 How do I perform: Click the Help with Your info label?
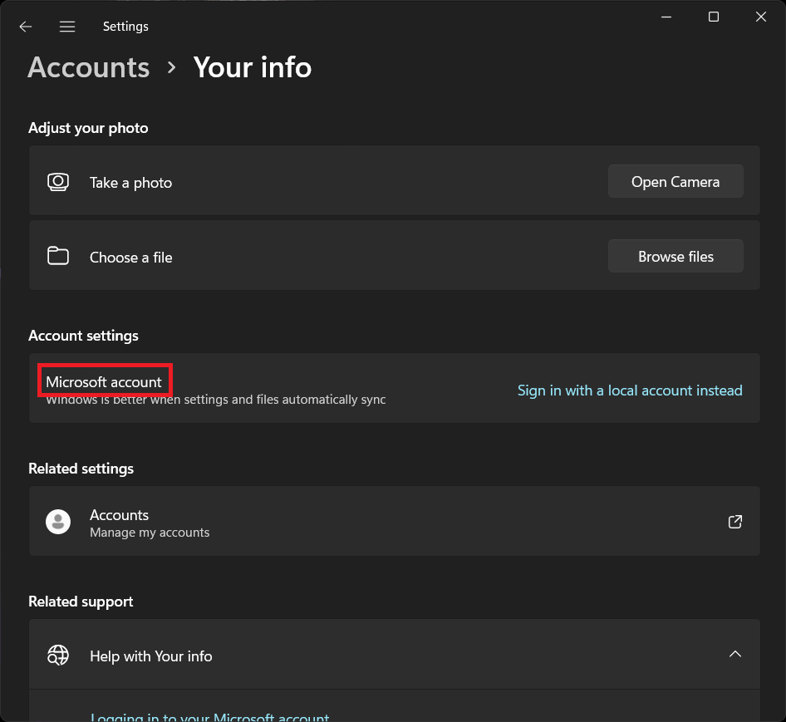[151, 656]
